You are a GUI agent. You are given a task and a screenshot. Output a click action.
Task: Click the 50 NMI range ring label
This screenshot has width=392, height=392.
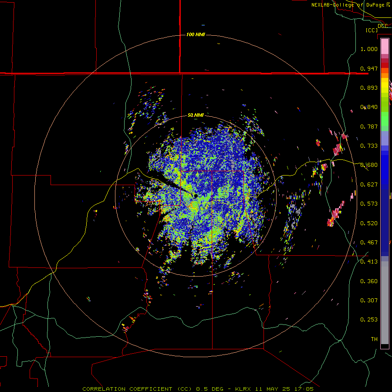tap(196, 115)
